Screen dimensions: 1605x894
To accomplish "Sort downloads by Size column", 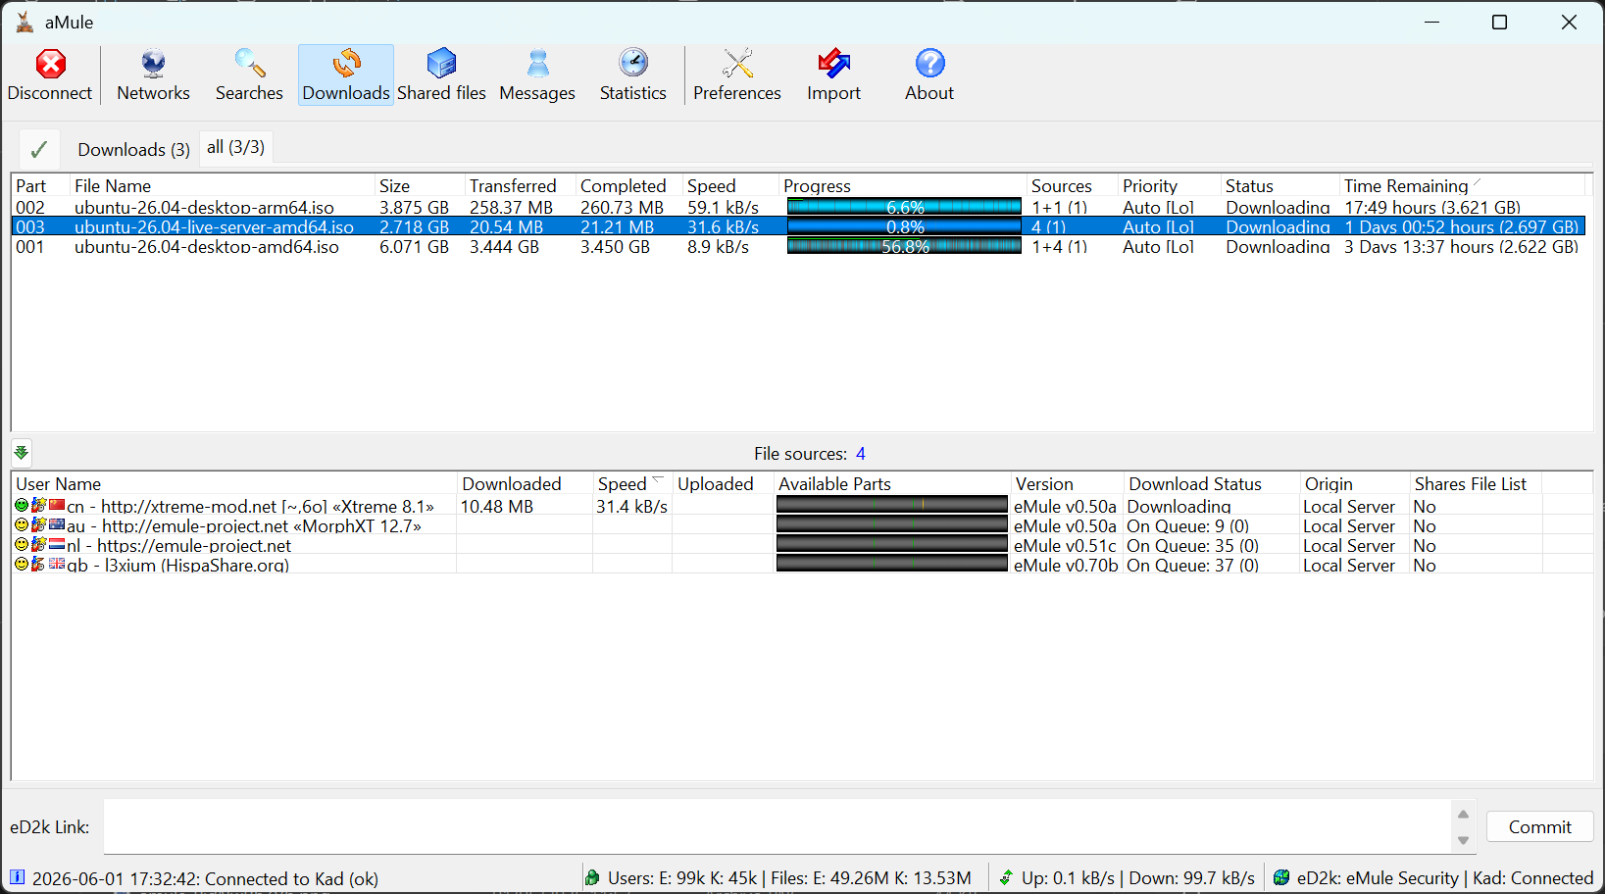I will pyautogui.click(x=420, y=185).
